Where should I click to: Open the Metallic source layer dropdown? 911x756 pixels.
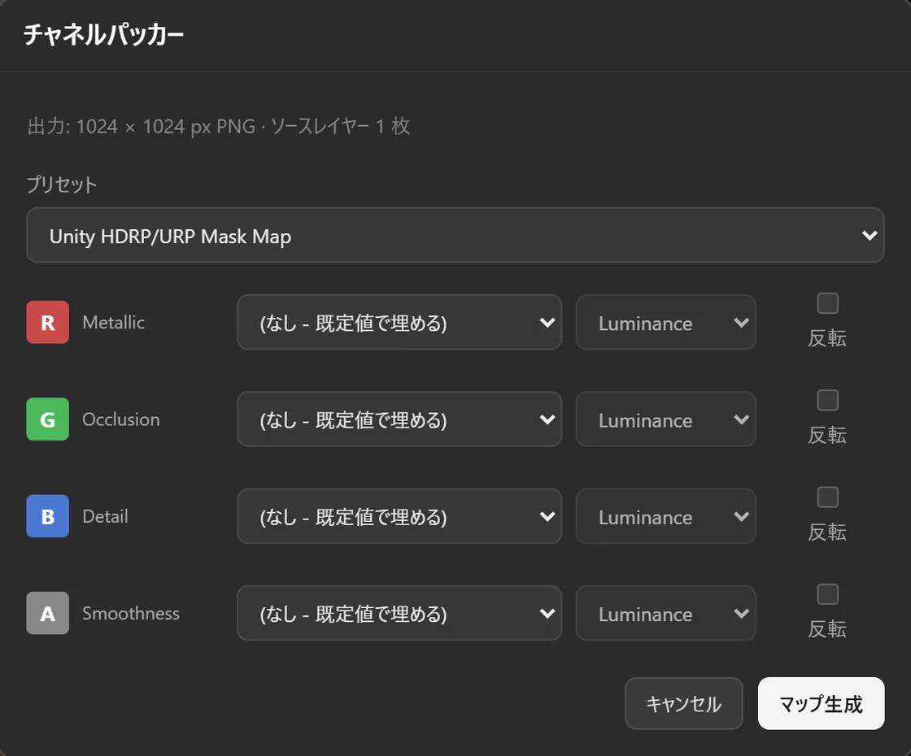[399, 322]
